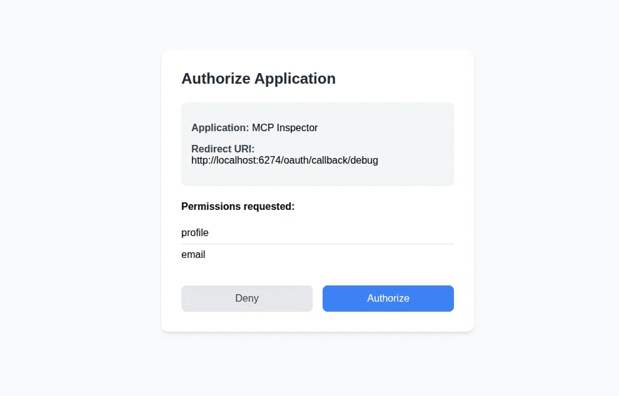The height and width of the screenshot is (396, 619).
Task: Click the MCP Inspector application name
Action: 285,127
